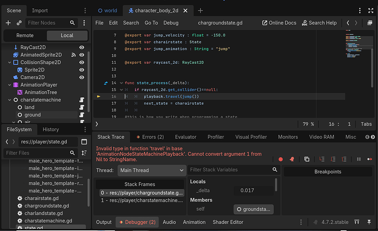Click the debugger Break pause icon
Image resolution: width=378 pixels, height=231 pixels.
(359, 159)
